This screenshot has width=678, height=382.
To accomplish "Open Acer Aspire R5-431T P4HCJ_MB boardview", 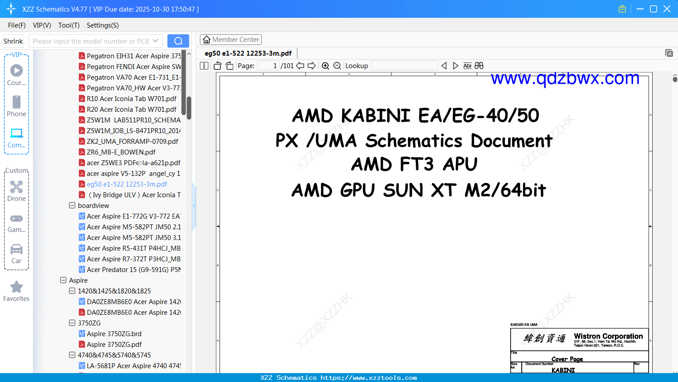I will (x=130, y=248).
